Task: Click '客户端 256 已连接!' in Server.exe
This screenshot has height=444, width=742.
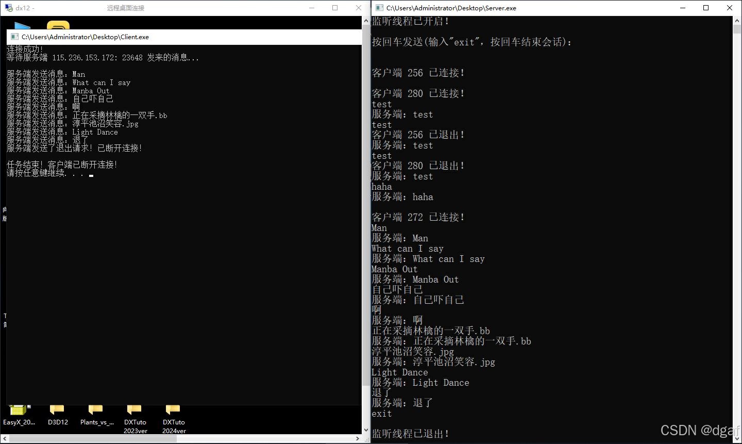Action: [418, 73]
